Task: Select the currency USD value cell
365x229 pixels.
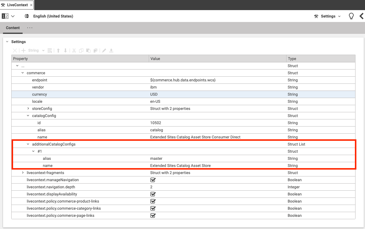Action: pyautogui.click(x=217, y=94)
